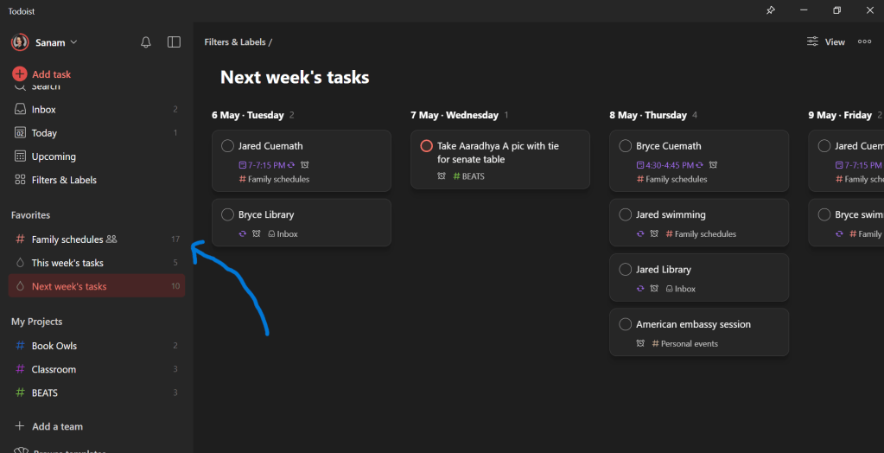This screenshot has width=884, height=453.
Task: Click Add a team
Action: point(57,426)
